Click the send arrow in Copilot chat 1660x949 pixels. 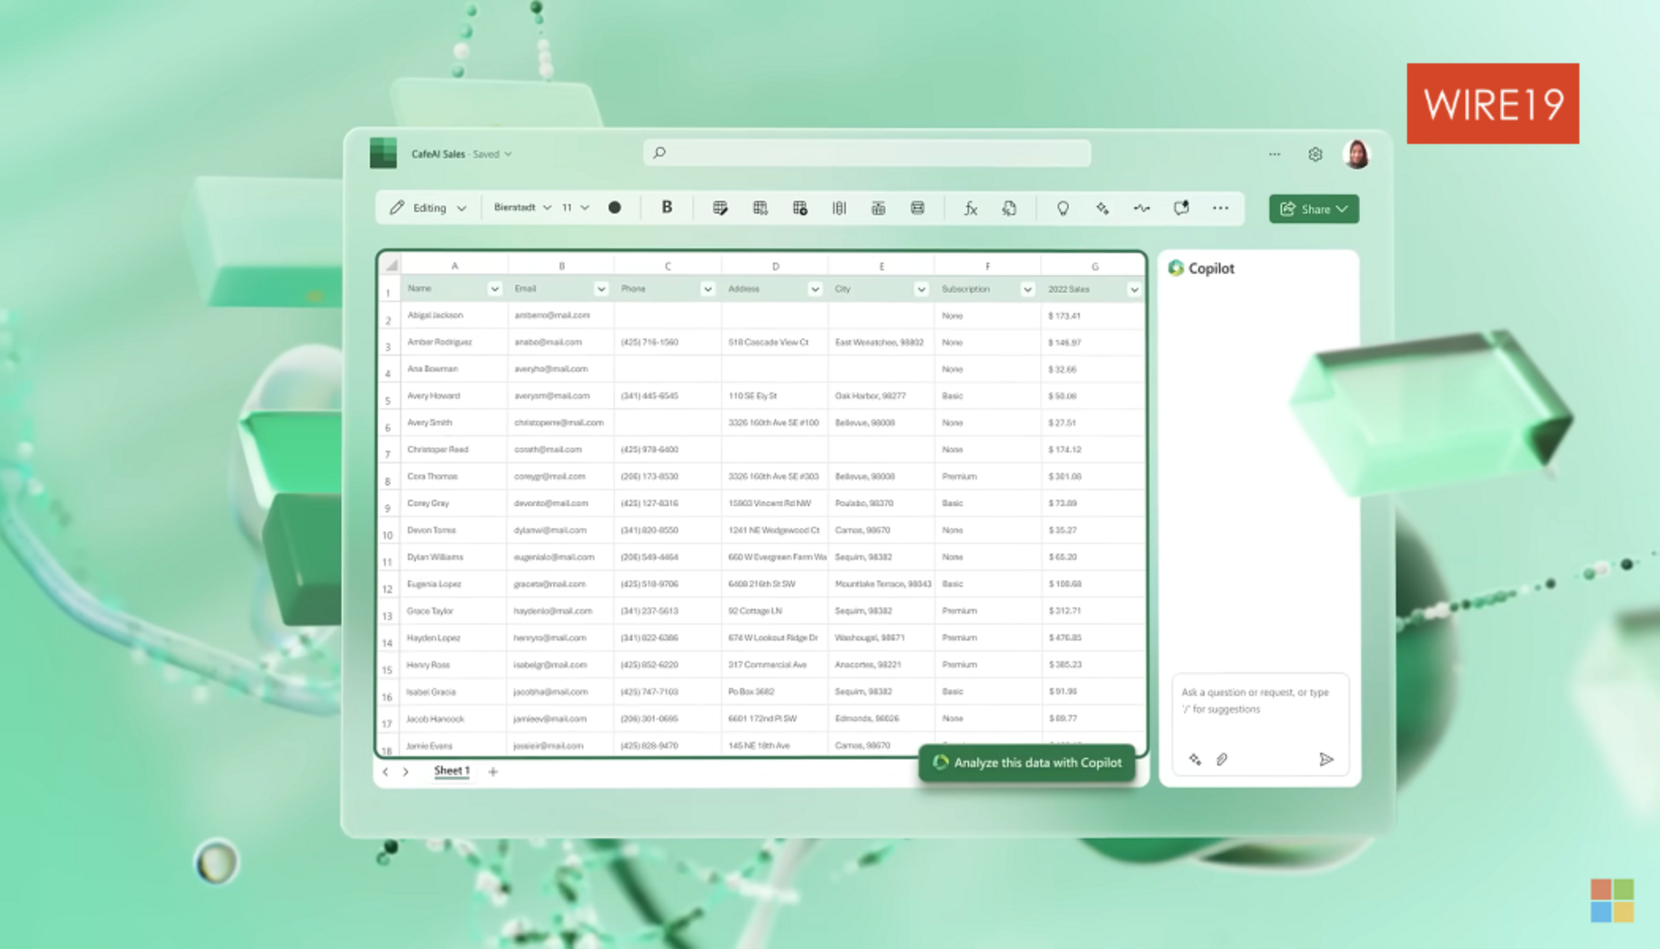click(1324, 758)
